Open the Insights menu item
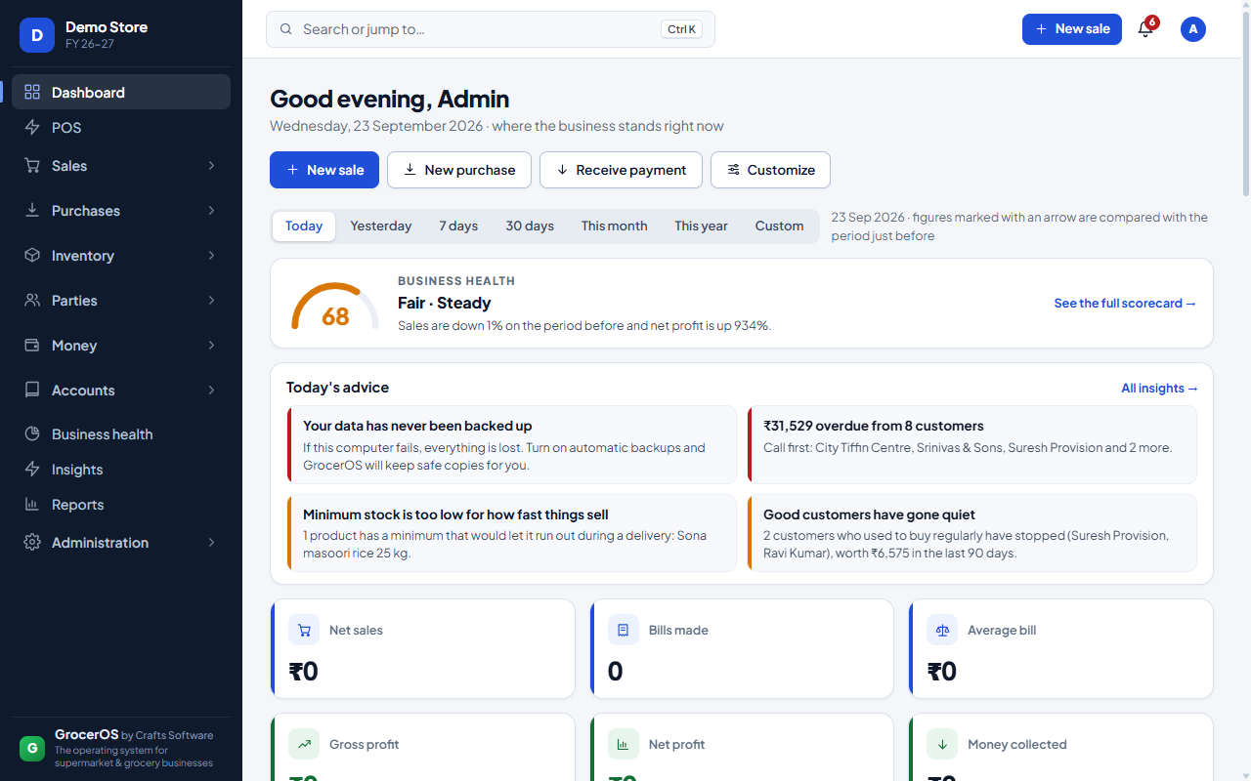 pos(121,469)
